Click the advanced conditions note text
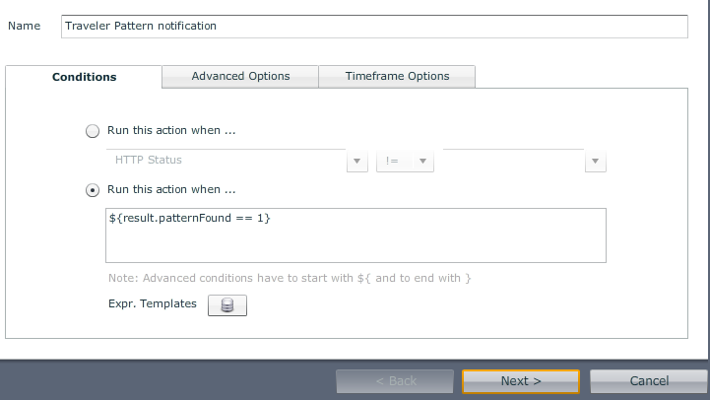 290,278
